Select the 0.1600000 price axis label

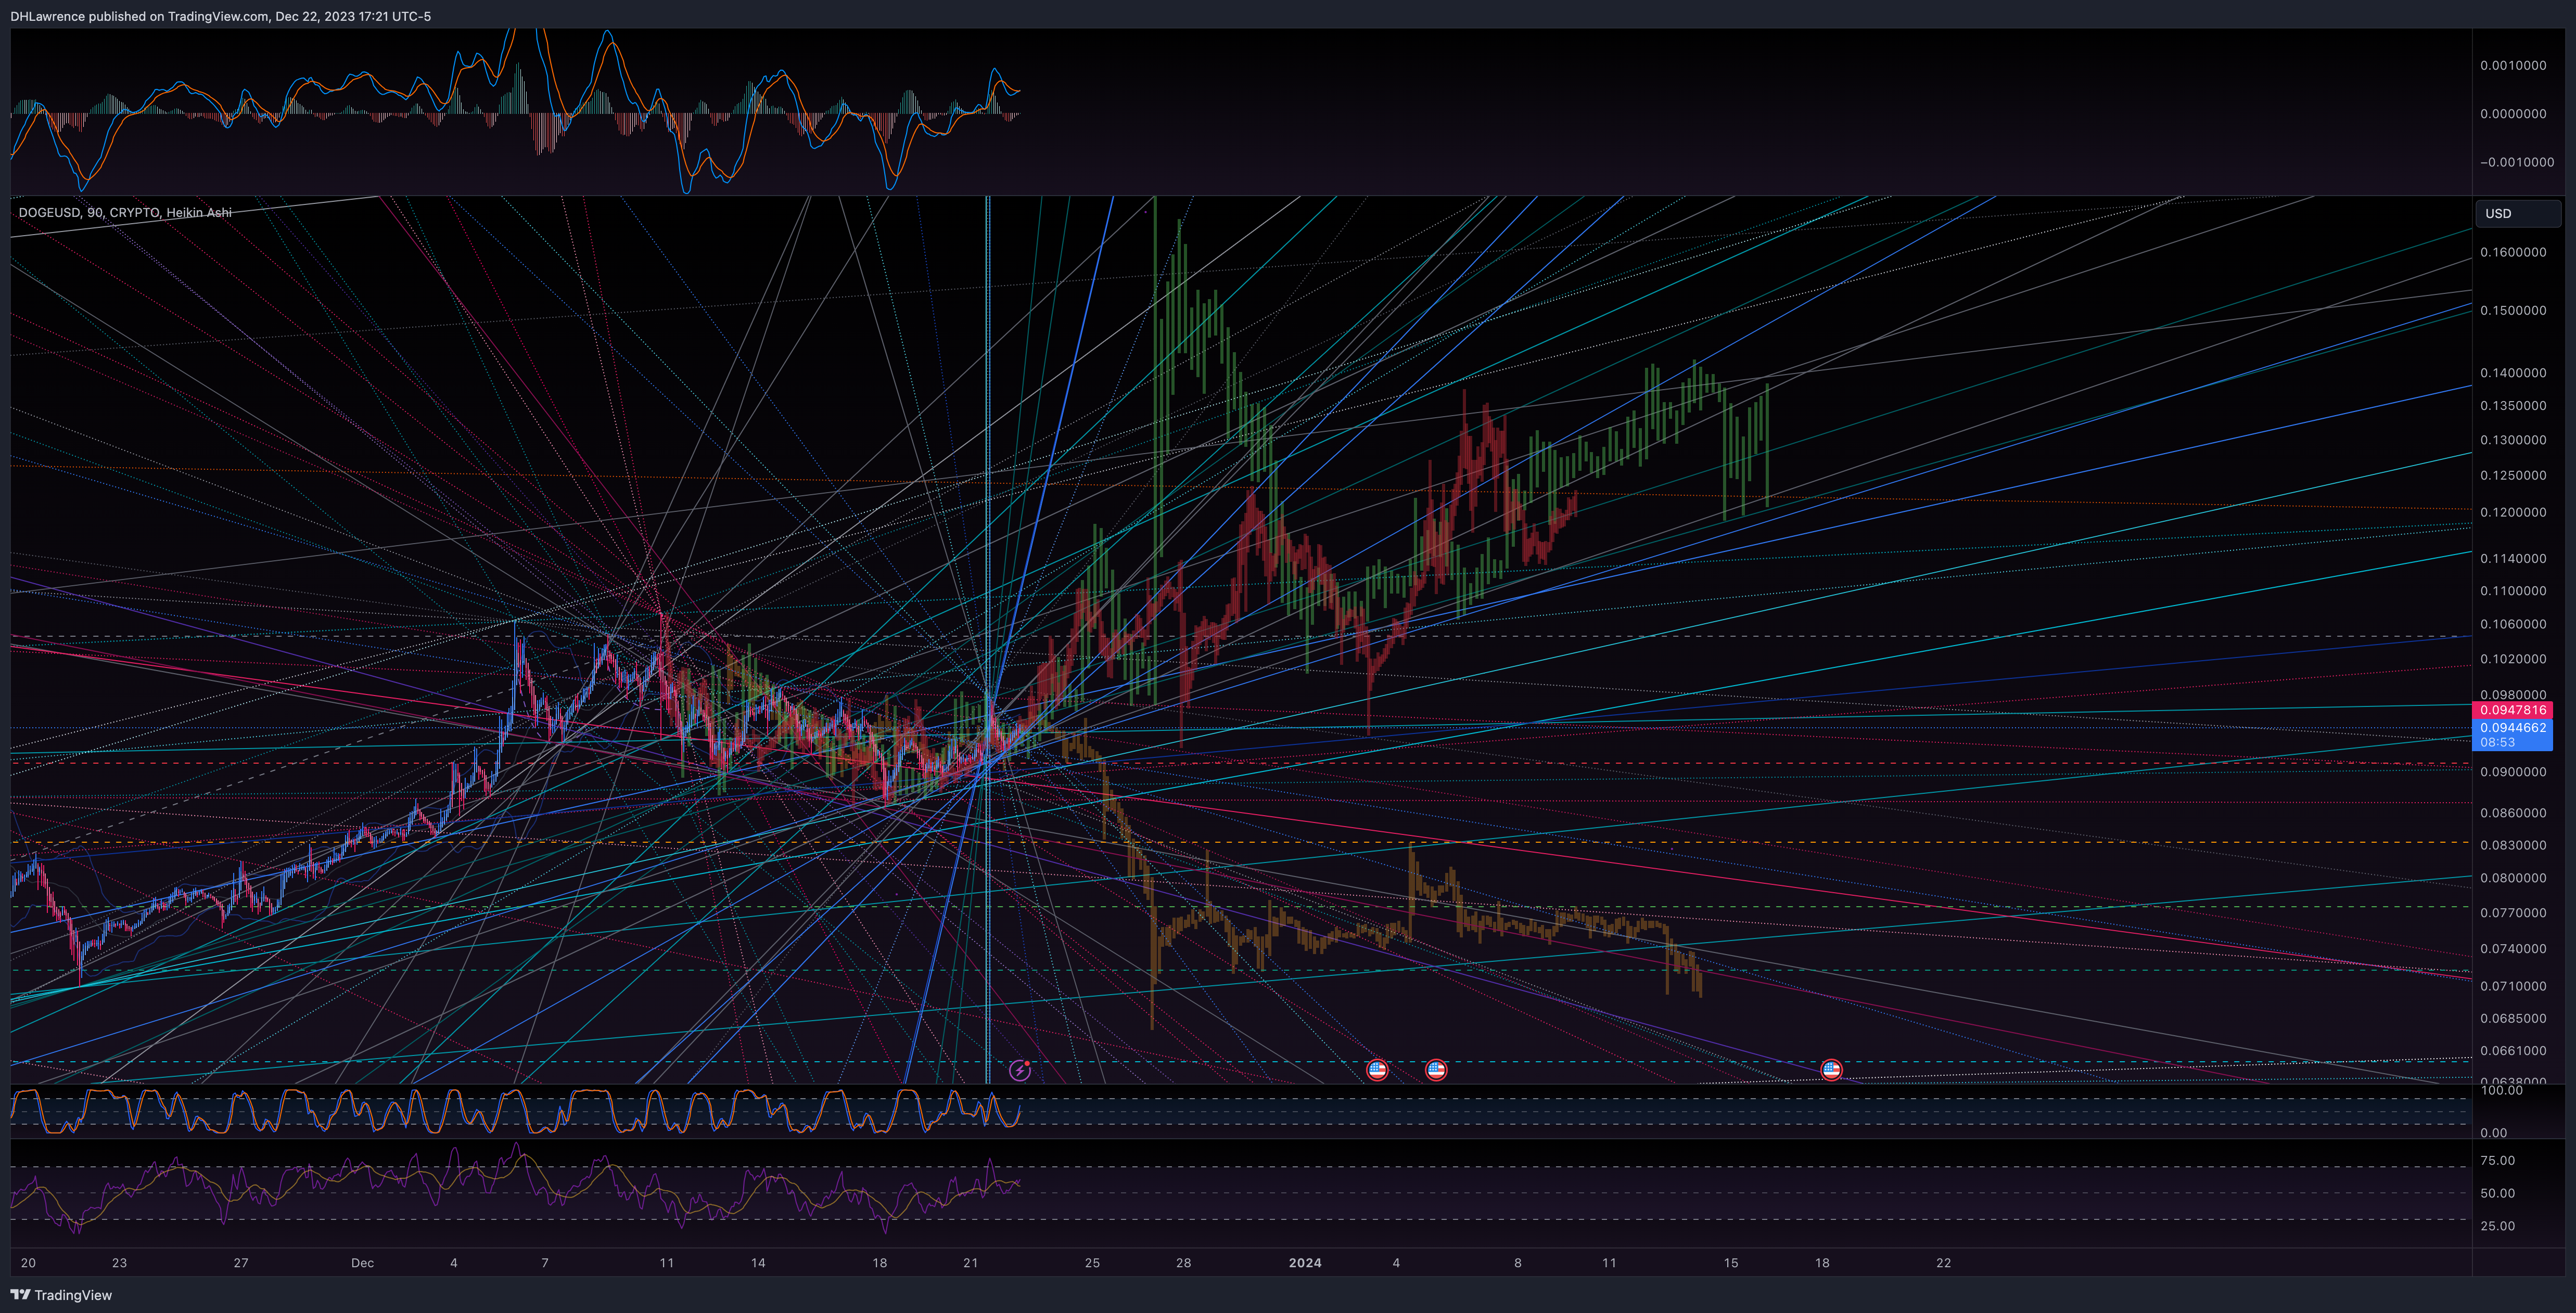click(x=2513, y=252)
